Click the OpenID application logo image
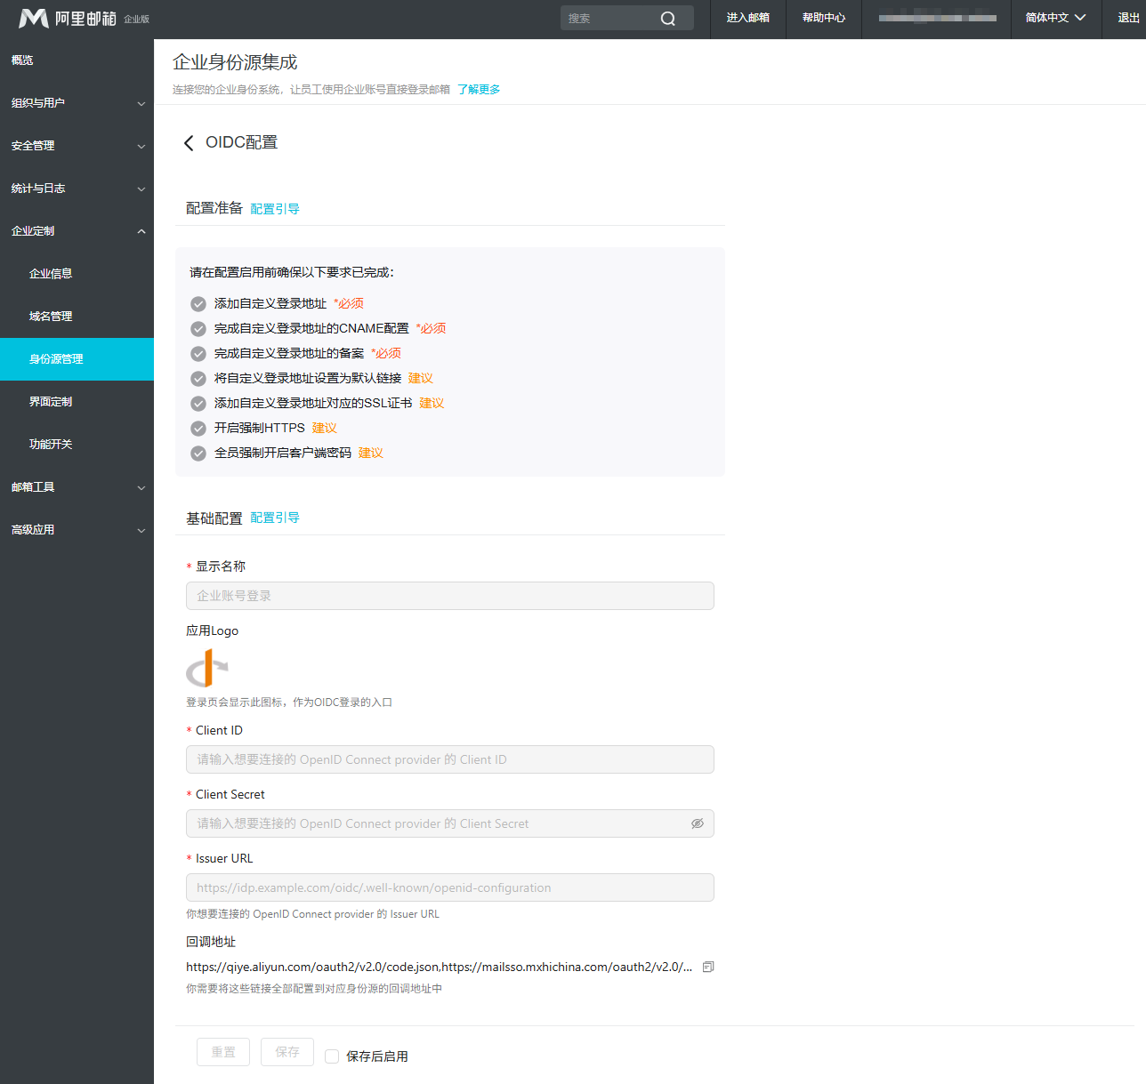 tap(207, 668)
